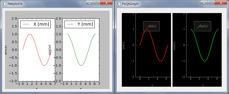
Task: Click the green line sample in PyQtGraph legend
Action: (x=199, y=26)
